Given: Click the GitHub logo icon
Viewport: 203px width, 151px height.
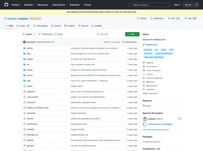Looking at the screenshot, I should tap(6, 5).
